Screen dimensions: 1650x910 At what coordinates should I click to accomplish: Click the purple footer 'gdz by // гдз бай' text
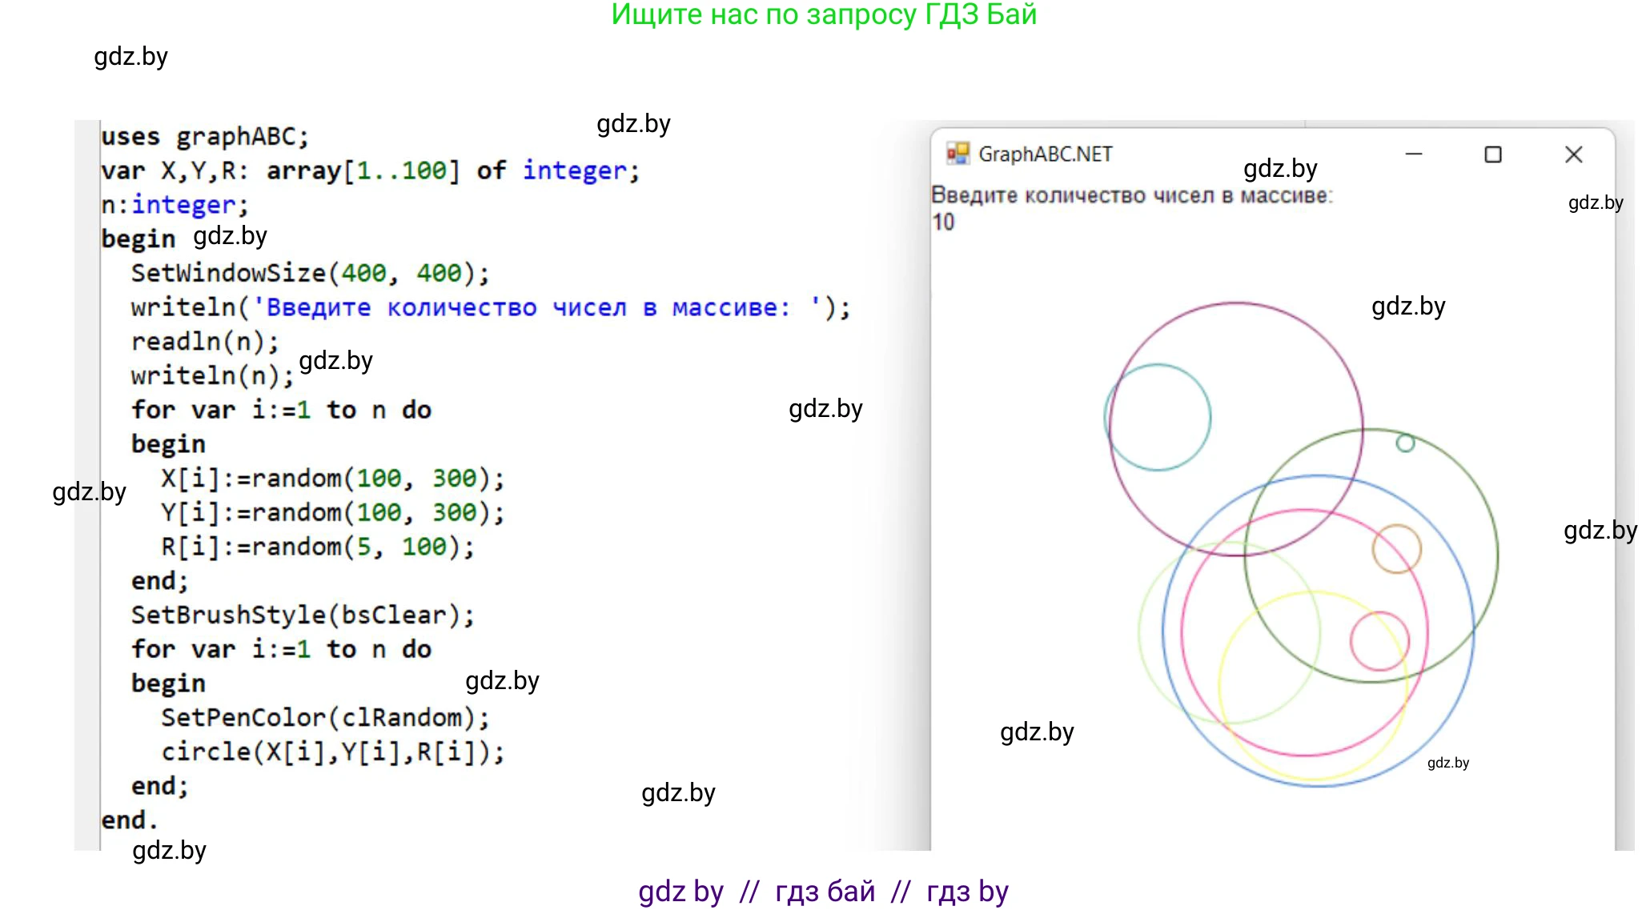pyautogui.click(x=823, y=891)
